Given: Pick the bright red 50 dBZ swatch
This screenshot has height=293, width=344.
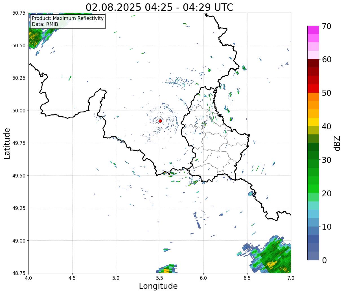Looking at the screenshot, I should (313, 88).
